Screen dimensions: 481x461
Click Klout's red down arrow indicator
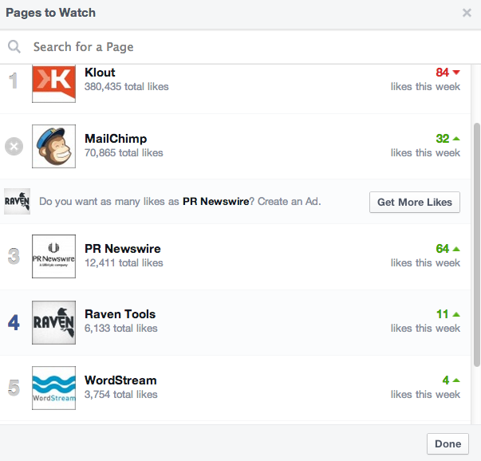[456, 73]
